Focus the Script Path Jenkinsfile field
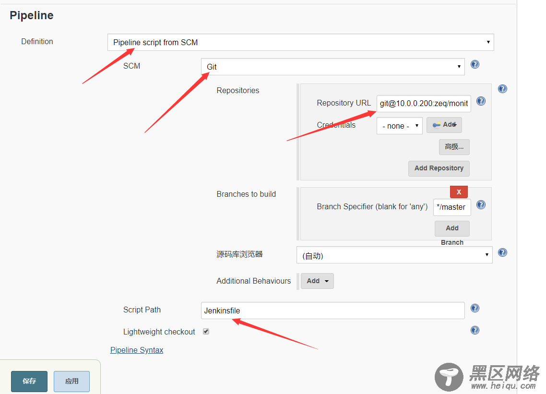Viewport: 546px width, 394px height. [x=332, y=310]
